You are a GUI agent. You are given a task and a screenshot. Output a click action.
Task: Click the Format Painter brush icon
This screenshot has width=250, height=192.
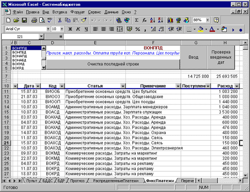pyautogui.click(x=84, y=20)
